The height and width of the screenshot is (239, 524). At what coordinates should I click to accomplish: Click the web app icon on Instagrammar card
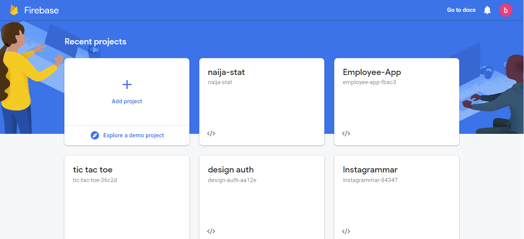pos(346,231)
